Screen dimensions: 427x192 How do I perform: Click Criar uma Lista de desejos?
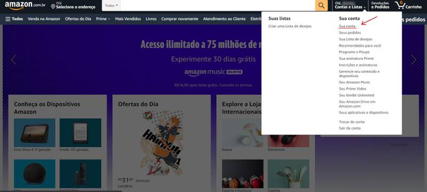[290, 26]
